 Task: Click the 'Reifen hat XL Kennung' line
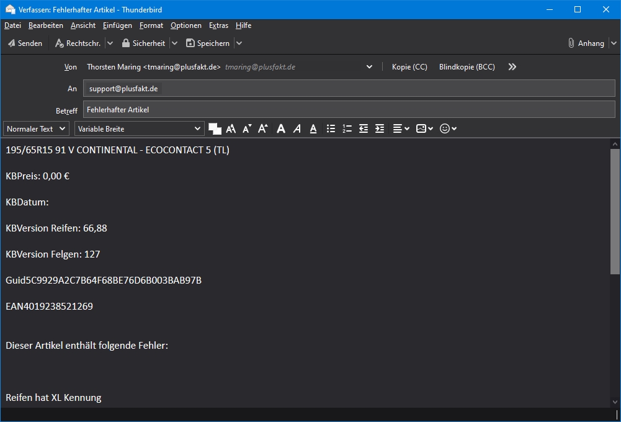(x=53, y=397)
